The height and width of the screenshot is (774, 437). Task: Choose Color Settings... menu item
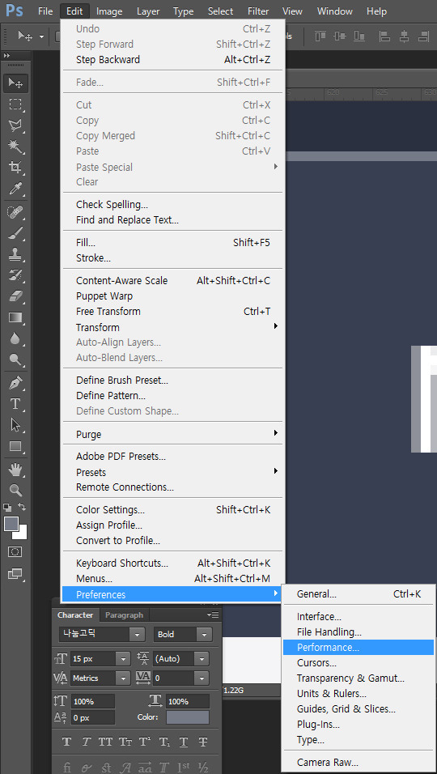tap(172, 510)
